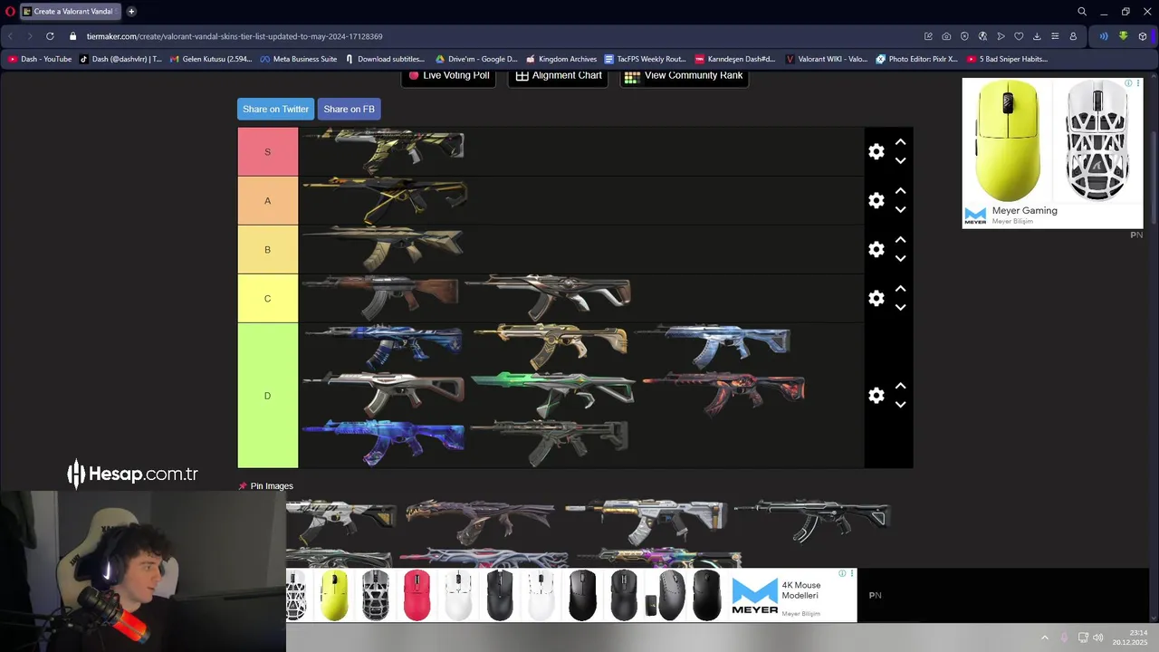Image resolution: width=1159 pixels, height=652 pixels.
Task: Open account profile icon
Action: pos(1073,36)
